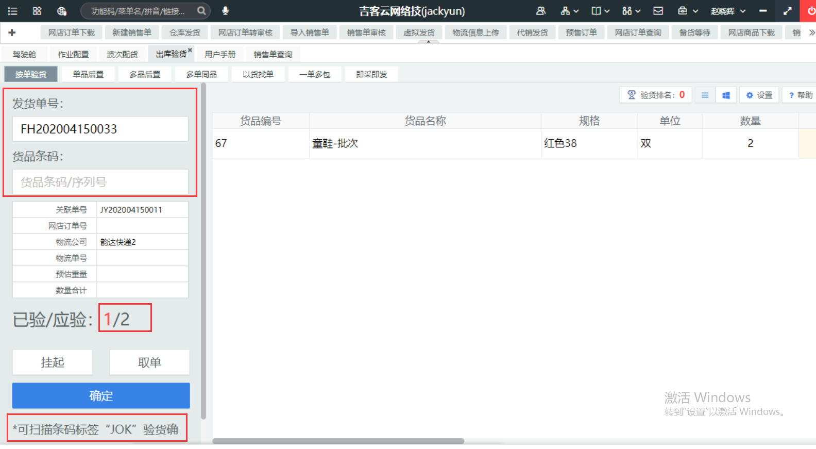Open the 虚拟发货 shortcut
The height and width of the screenshot is (449, 816).
(419, 32)
